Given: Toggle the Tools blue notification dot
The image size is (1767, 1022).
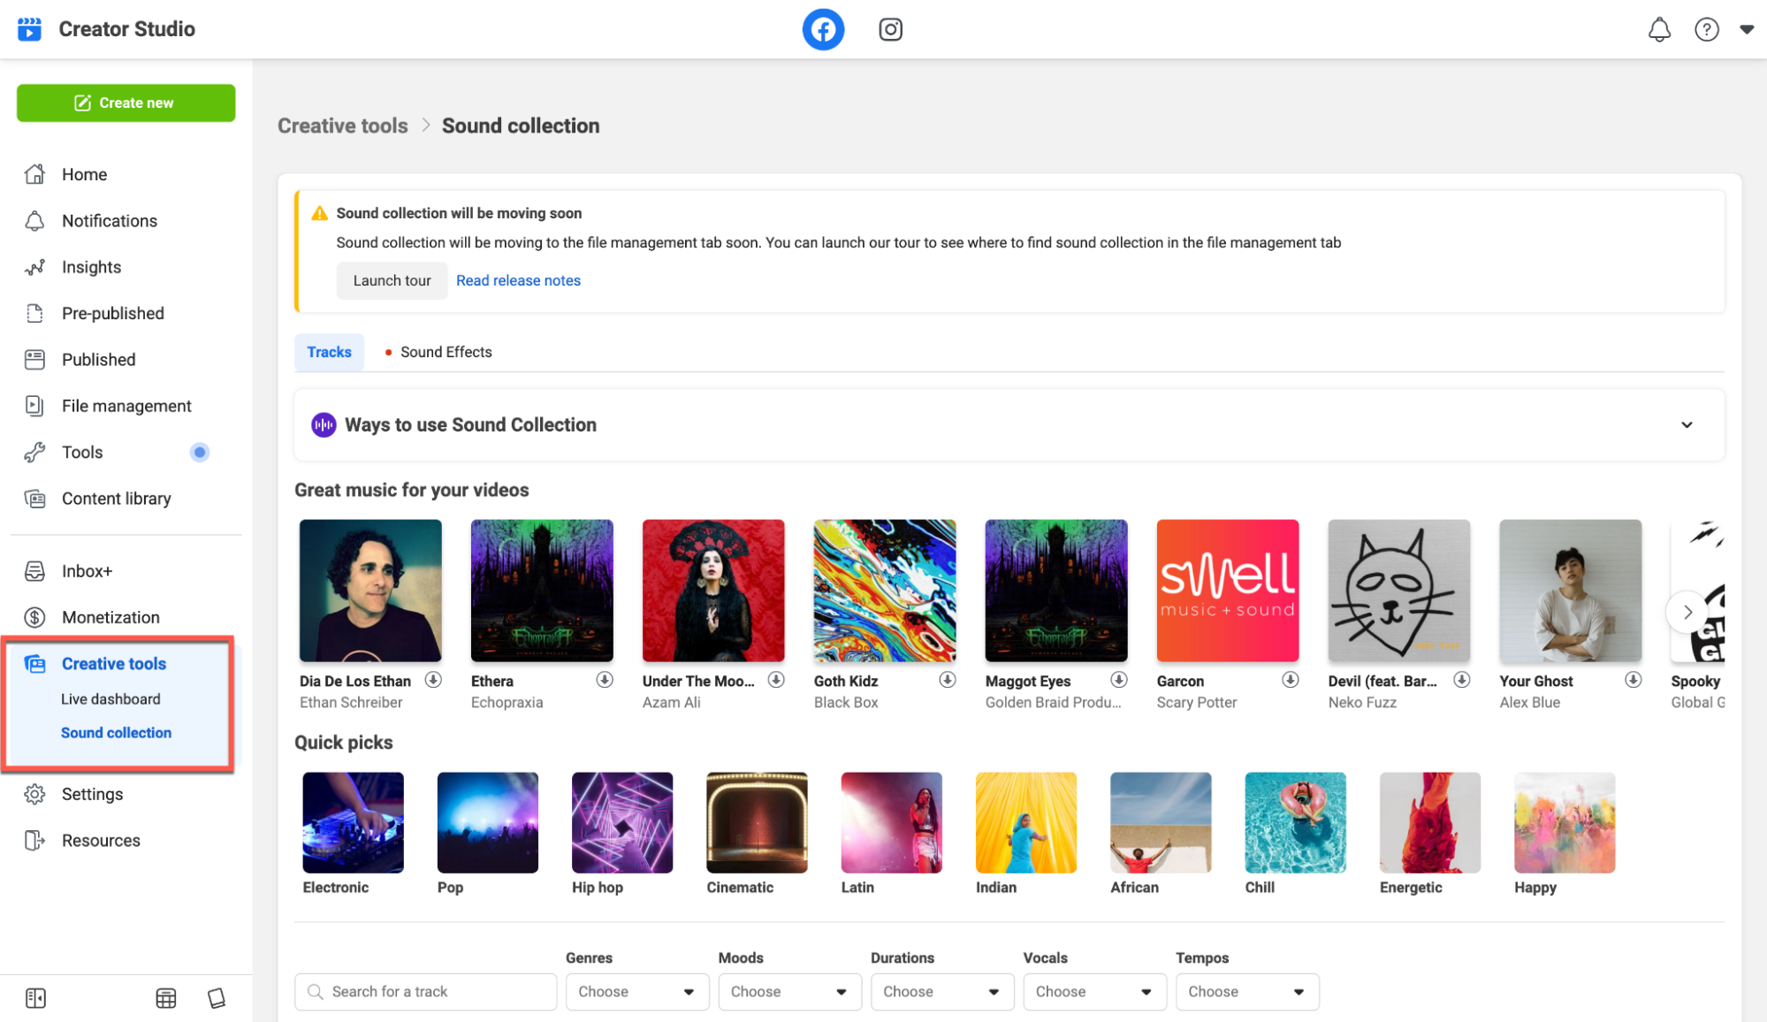Looking at the screenshot, I should pyautogui.click(x=200, y=452).
